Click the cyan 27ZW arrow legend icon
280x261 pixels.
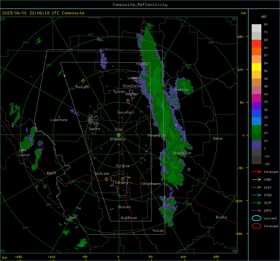(256, 195)
